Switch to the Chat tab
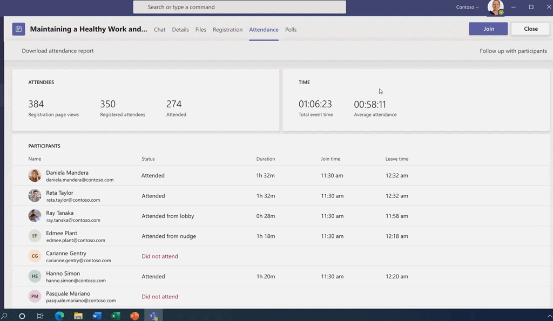 tap(159, 30)
